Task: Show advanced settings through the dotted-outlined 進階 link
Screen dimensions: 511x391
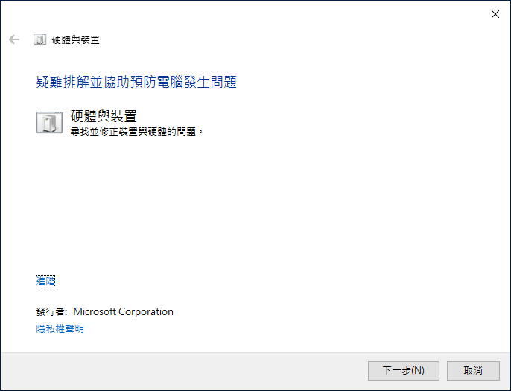Action: coord(45,282)
